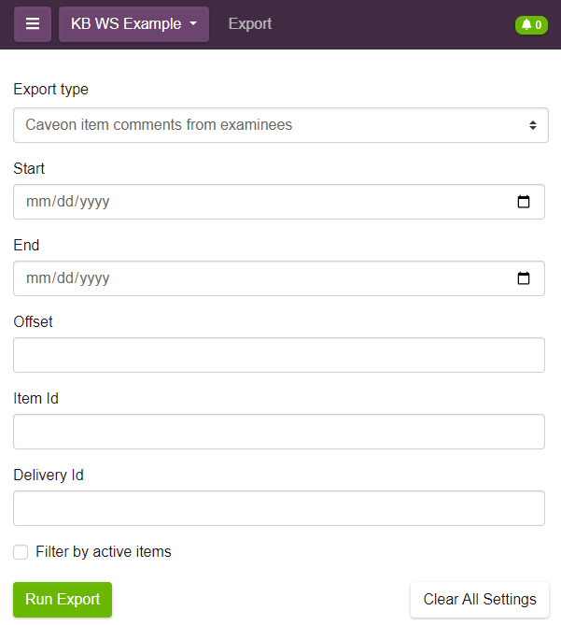Image resolution: width=561 pixels, height=625 pixels.
Task: Open the notifications bell badge
Action: tap(531, 24)
